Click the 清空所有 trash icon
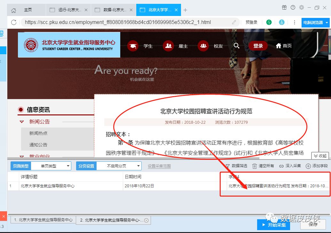Screen dimensions: 331x233 click(x=255, y=166)
